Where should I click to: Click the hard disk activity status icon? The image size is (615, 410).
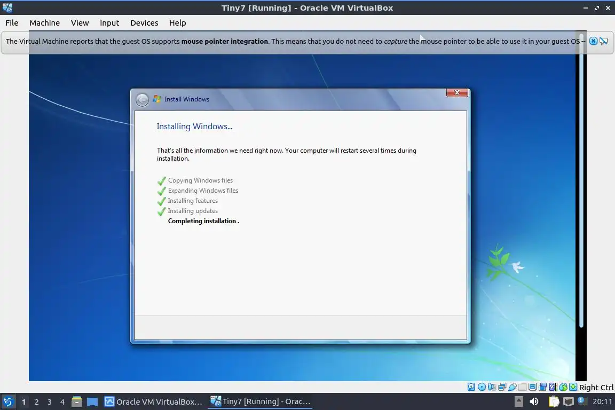click(x=471, y=387)
